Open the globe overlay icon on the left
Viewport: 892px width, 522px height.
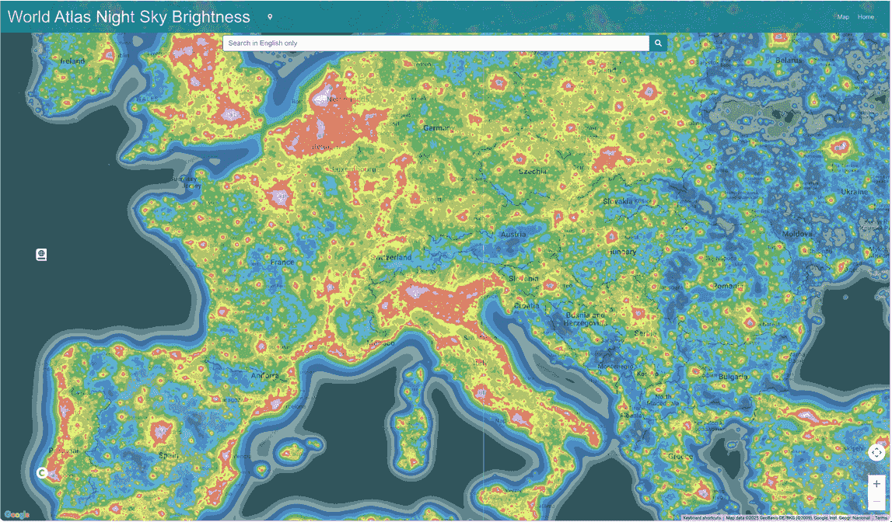[x=40, y=253]
